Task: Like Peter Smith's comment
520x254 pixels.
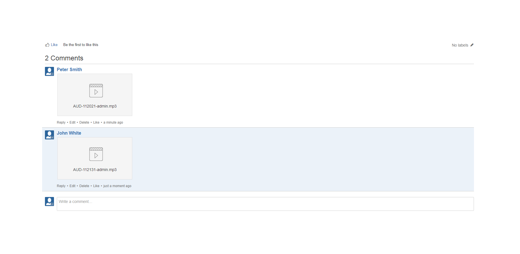Action: pyautogui.click(x=96, y=122)
